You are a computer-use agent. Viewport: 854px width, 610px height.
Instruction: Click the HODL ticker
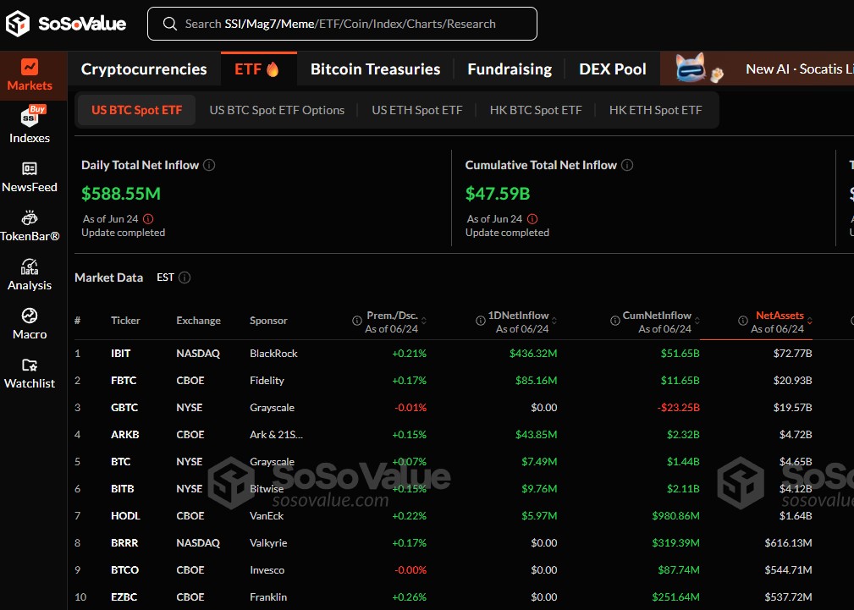(x=125, y=516)
